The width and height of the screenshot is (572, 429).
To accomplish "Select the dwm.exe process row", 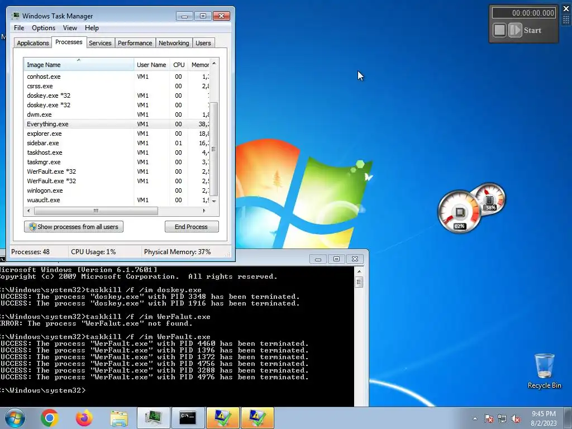I will (x=117, y=115).
